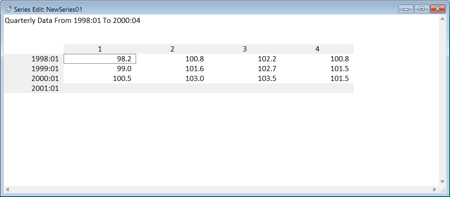Select the column 1 header

100,49
